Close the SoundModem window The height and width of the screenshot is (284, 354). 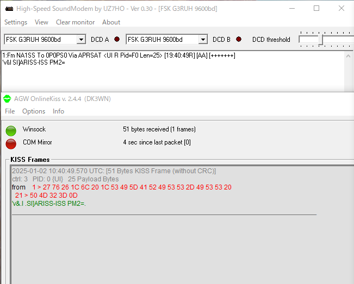341,8
